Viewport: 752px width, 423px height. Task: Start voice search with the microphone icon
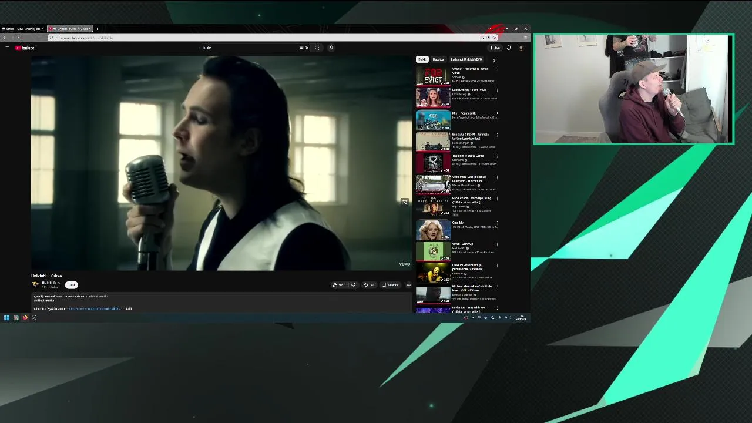[x=331, y=48]
